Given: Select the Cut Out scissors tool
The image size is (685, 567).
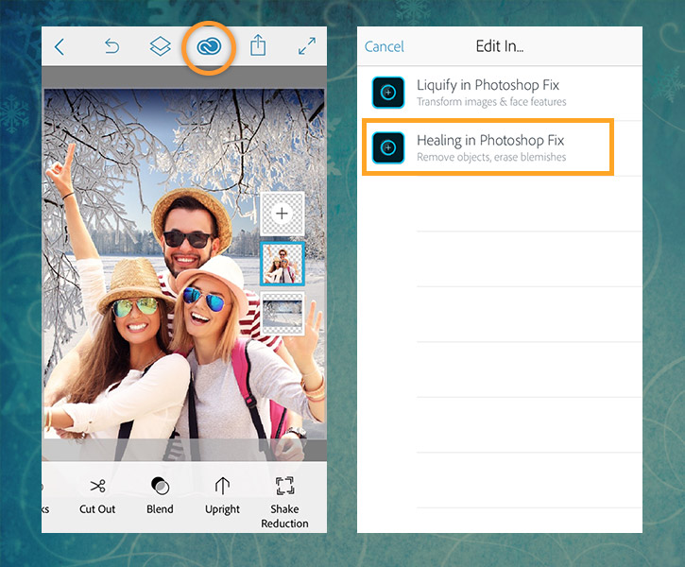Looking at the screenshot, I should pos(97,486).
